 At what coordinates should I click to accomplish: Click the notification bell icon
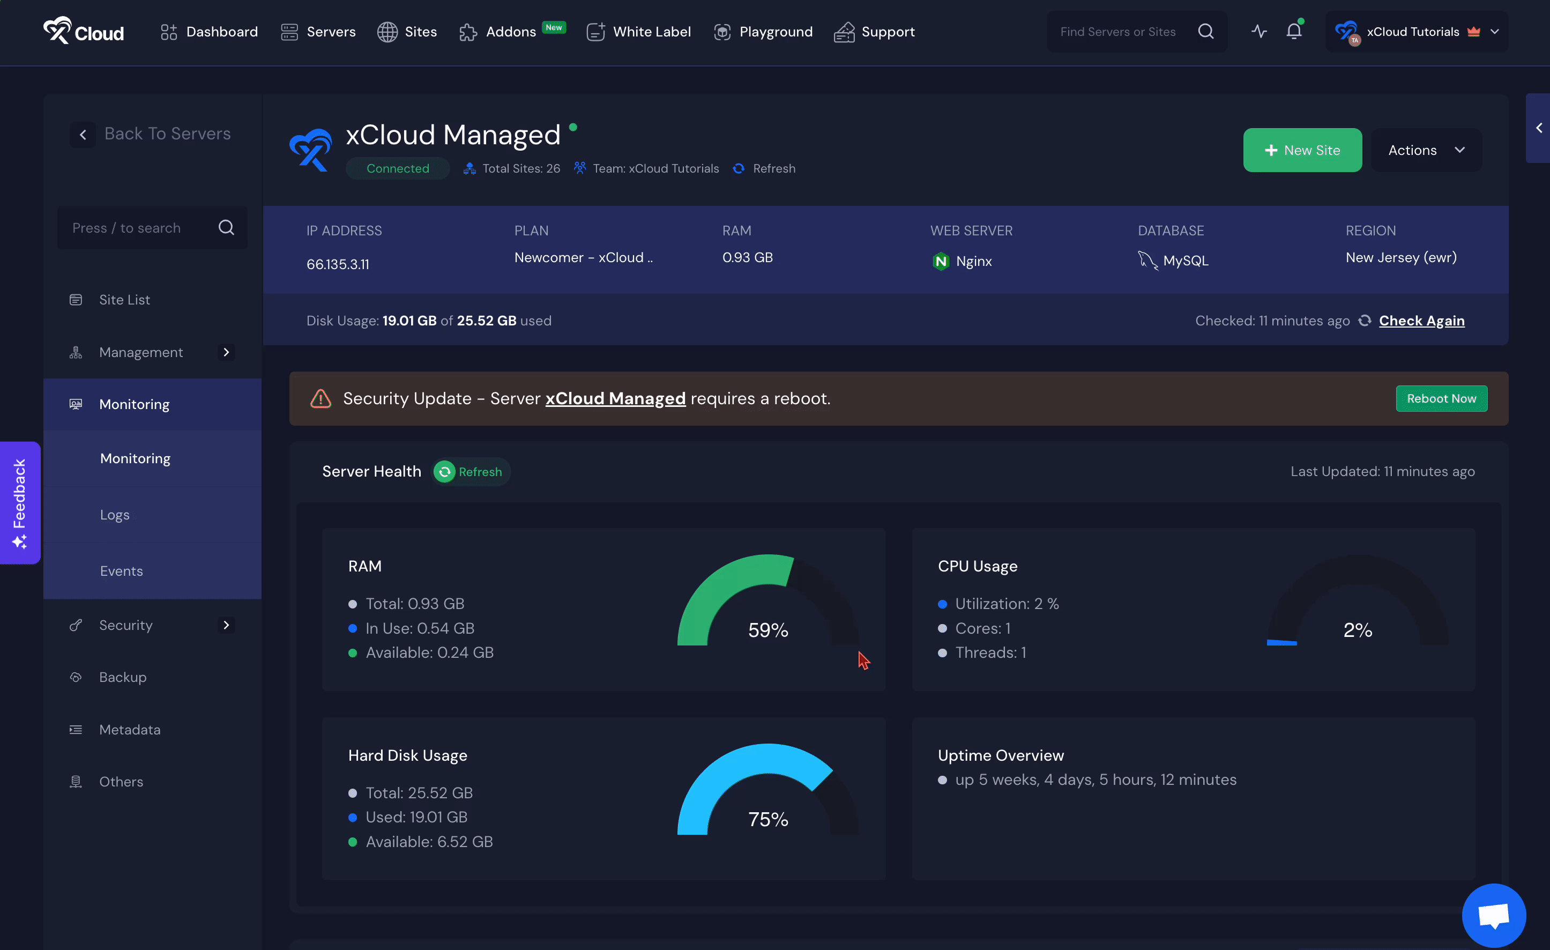click(1293, 32)
